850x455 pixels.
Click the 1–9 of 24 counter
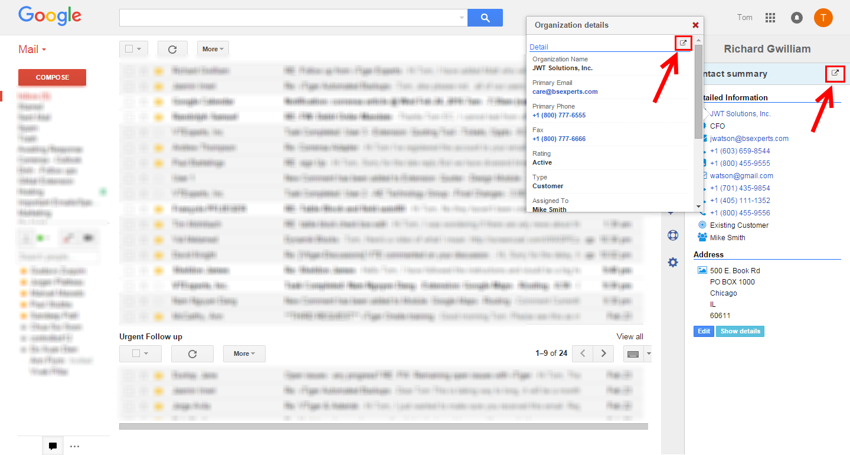click(551, 353)
